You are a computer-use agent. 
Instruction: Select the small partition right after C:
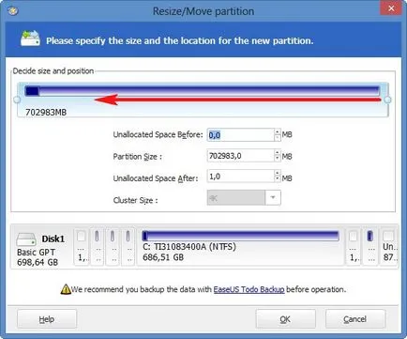pyautogui.click(x=353, y=247)
